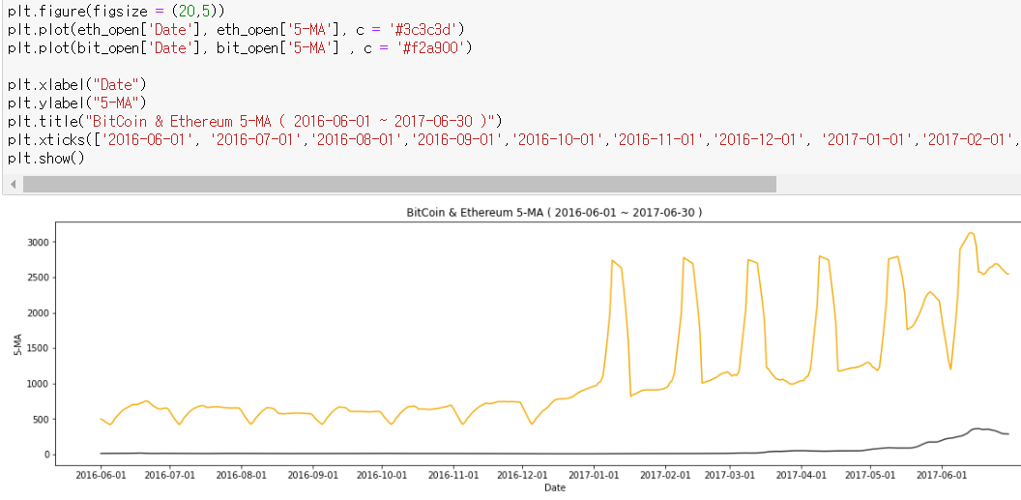Image resolution: width=1021 pixels, height=500 pixels.
Task: Click the y-axis tick label 2500
Action: pyautogui.click(x=37, y=278)
